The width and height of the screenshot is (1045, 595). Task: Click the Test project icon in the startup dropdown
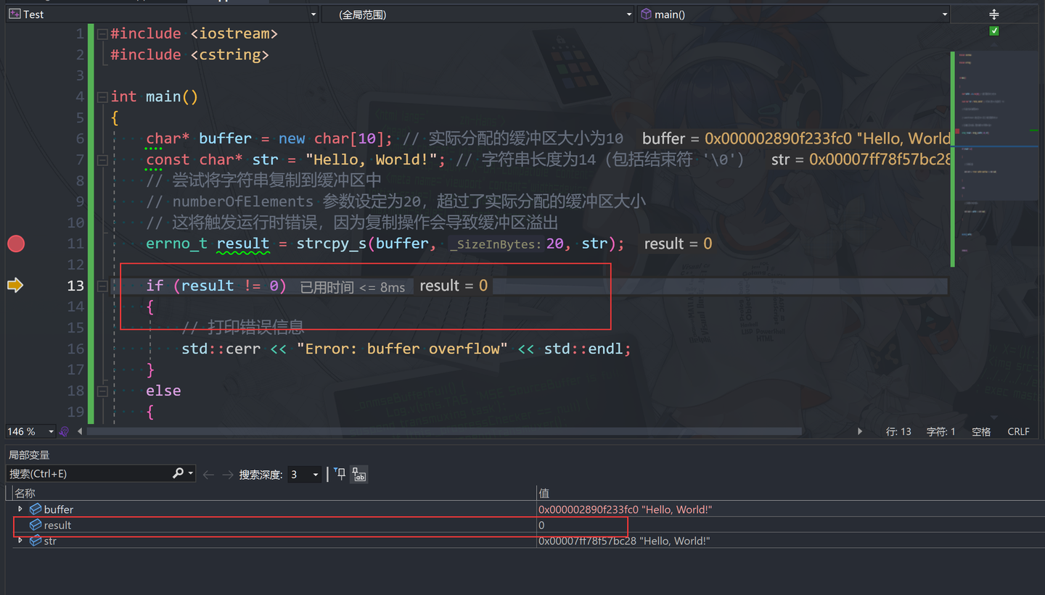(15, 14)
